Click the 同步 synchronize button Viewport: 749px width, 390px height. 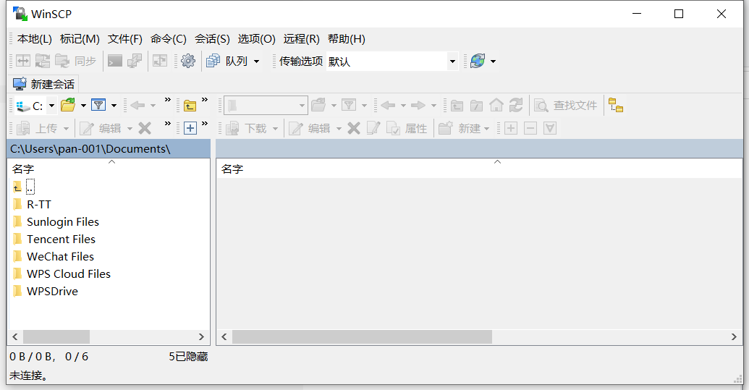[75, 61]
